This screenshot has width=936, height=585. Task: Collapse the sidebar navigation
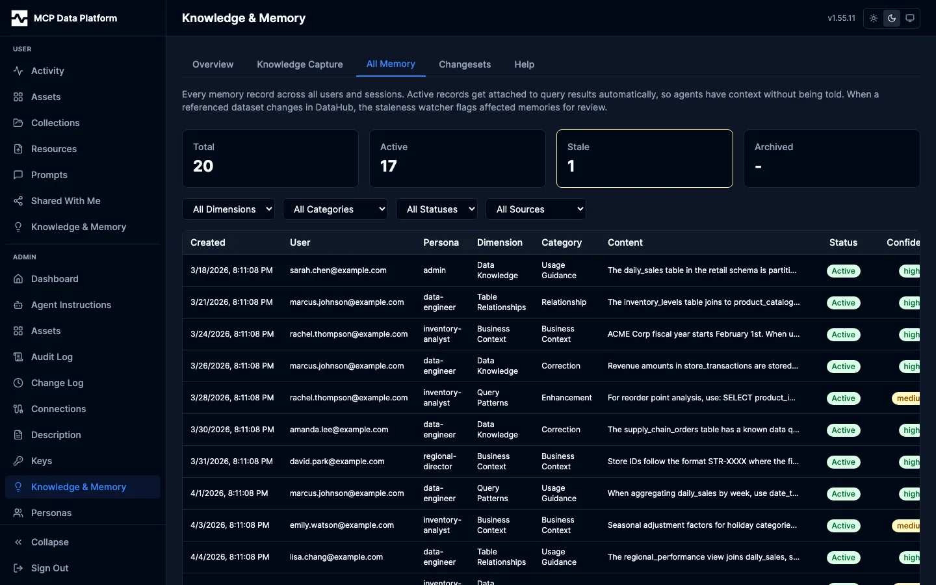coord(49,542)
